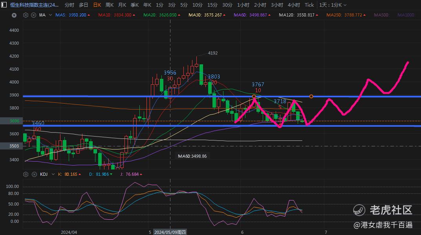Switch to the 周K weekly chart tab
This screenshot has height=235, width=421.
[110, 5]
